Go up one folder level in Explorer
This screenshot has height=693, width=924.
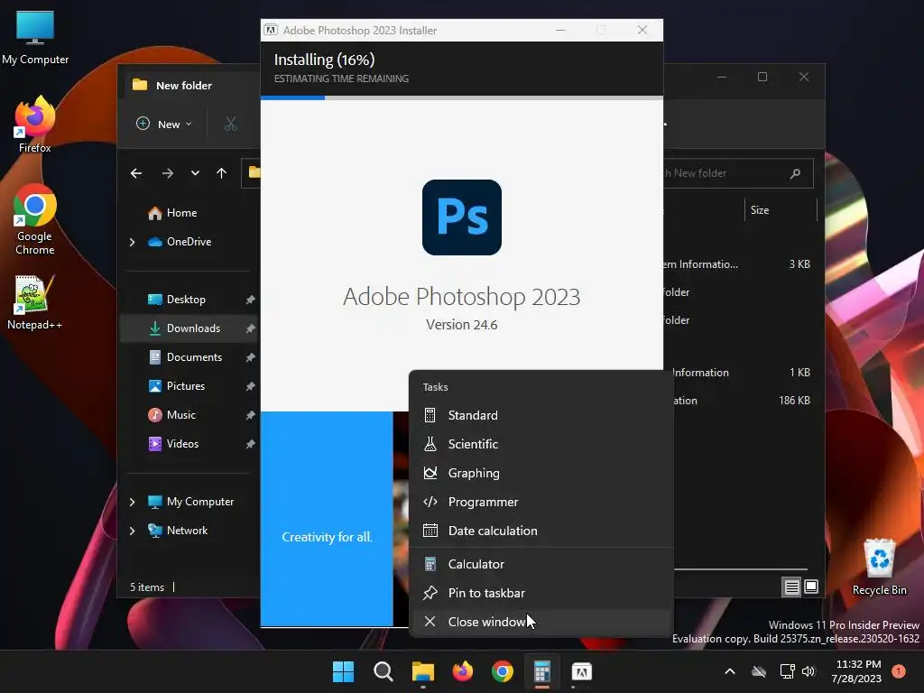pos(222,173)
